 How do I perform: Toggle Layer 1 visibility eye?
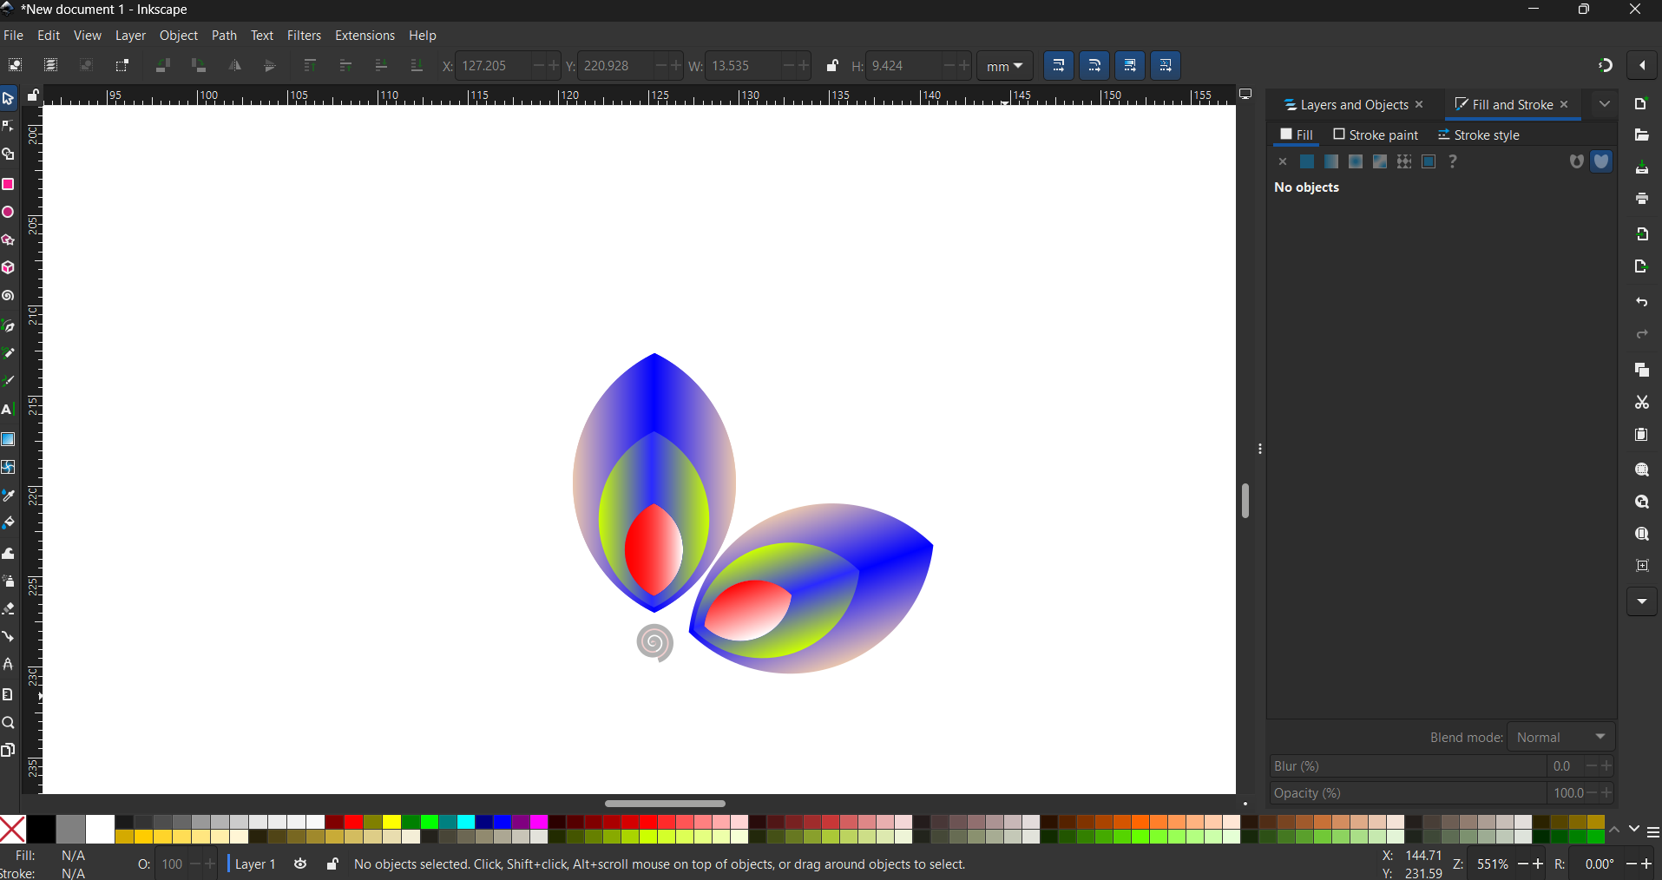click(x=300, y=864)
